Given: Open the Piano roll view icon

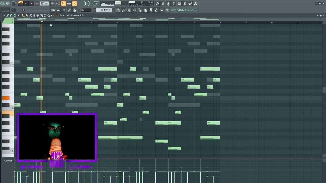Looking at the screenshot, I should click(124, 10).
